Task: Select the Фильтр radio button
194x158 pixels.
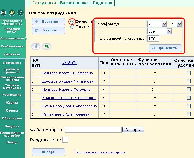Action: 72,22
